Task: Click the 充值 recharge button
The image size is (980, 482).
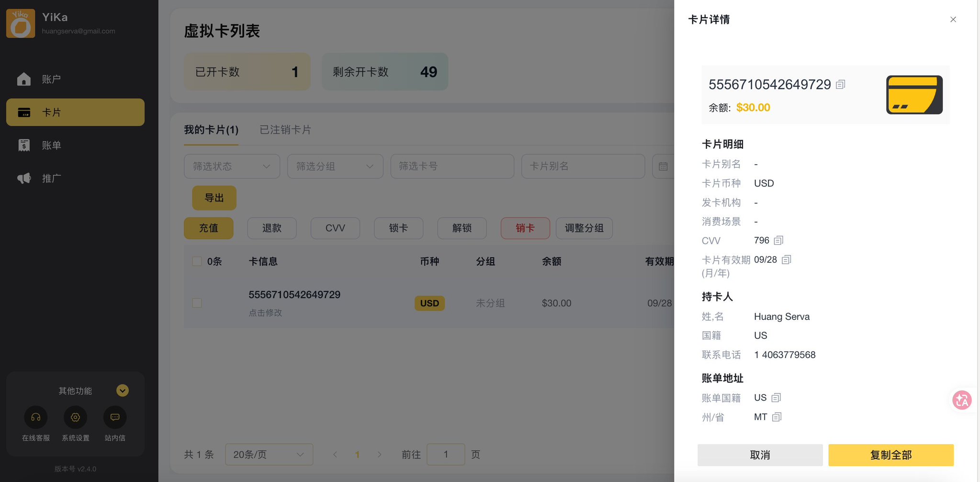Action: (x=209, y=228)
